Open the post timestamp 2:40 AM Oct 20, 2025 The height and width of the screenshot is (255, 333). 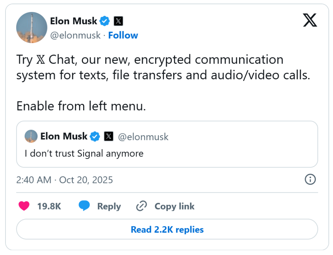pyautogui.click(x=65, y=180)
